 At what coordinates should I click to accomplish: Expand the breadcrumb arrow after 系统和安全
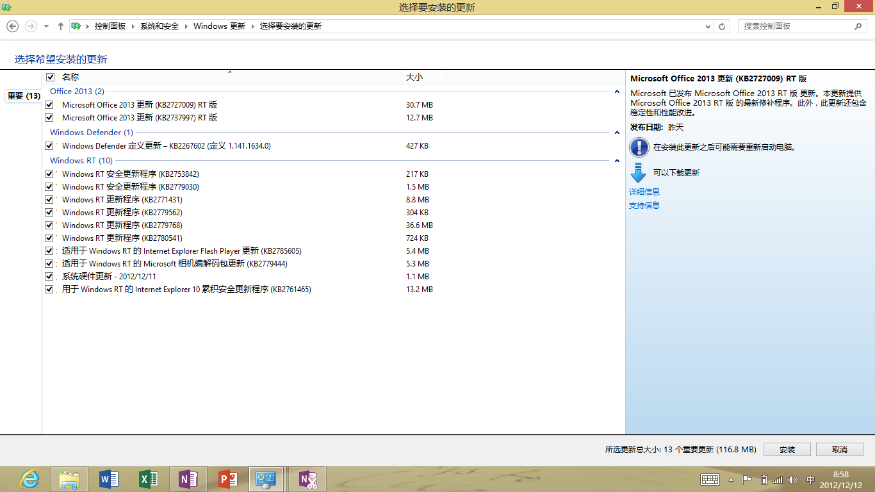tap(186, 26)
